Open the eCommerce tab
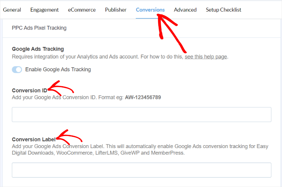 (x=82, y=10)
